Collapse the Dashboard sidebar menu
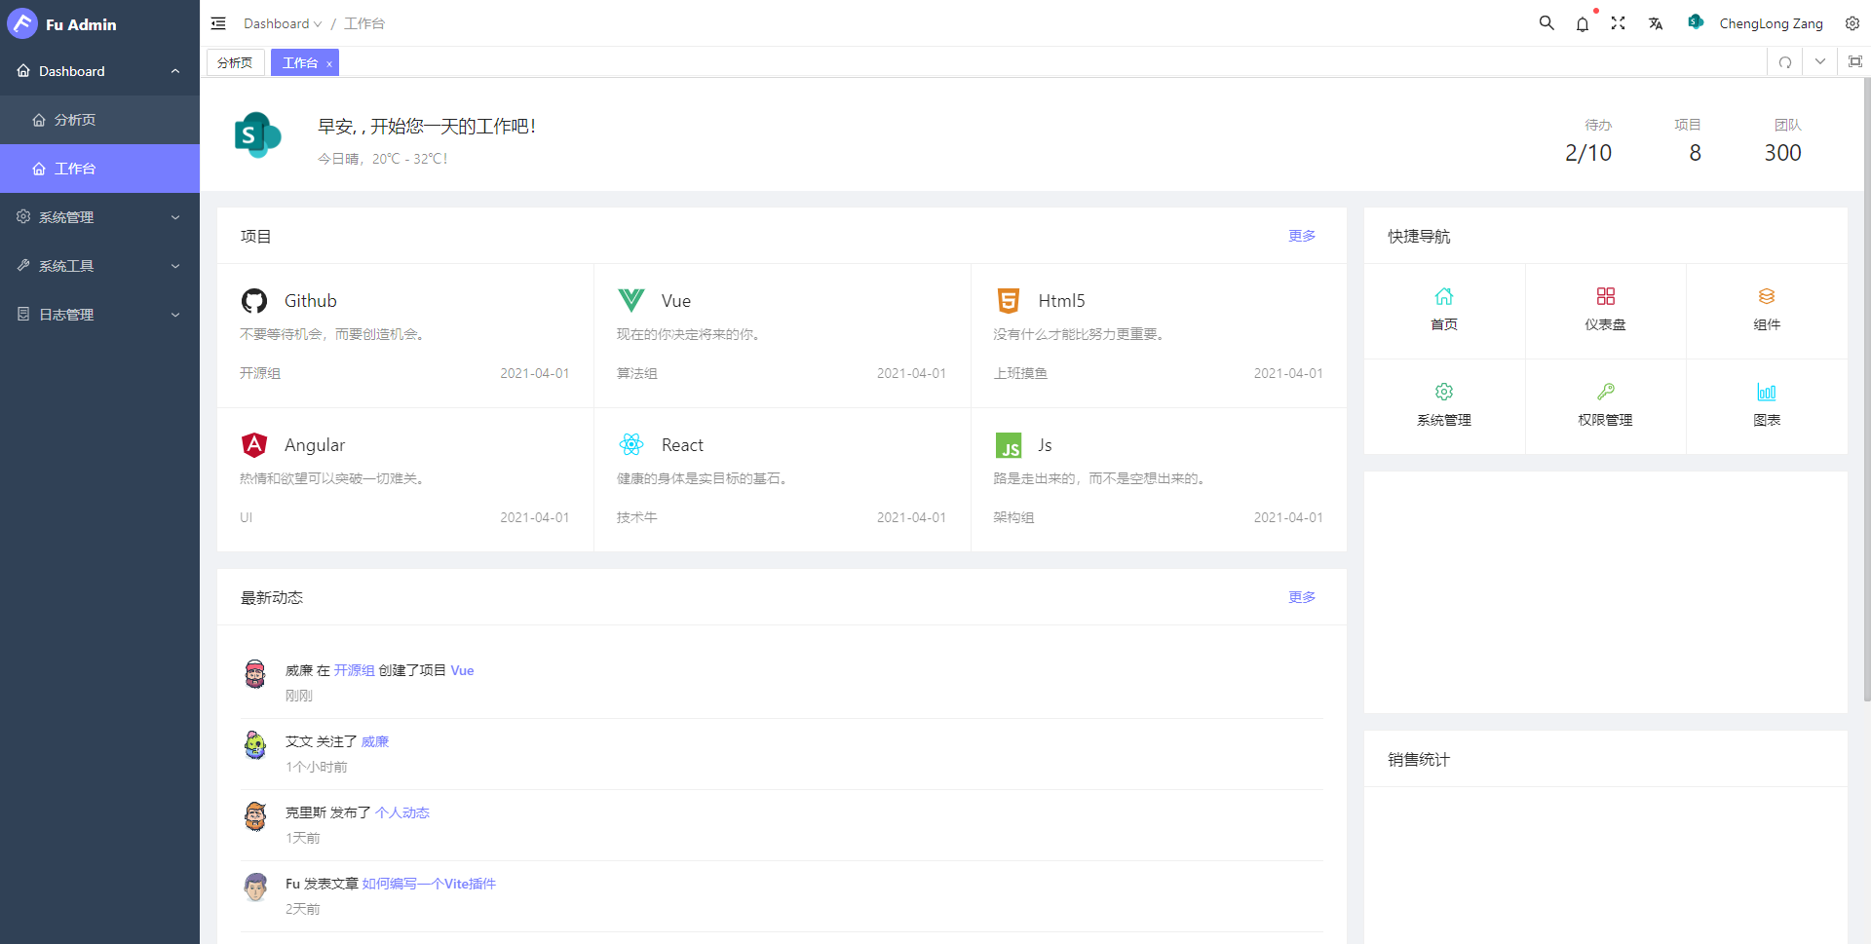 [x=99, y=71]
